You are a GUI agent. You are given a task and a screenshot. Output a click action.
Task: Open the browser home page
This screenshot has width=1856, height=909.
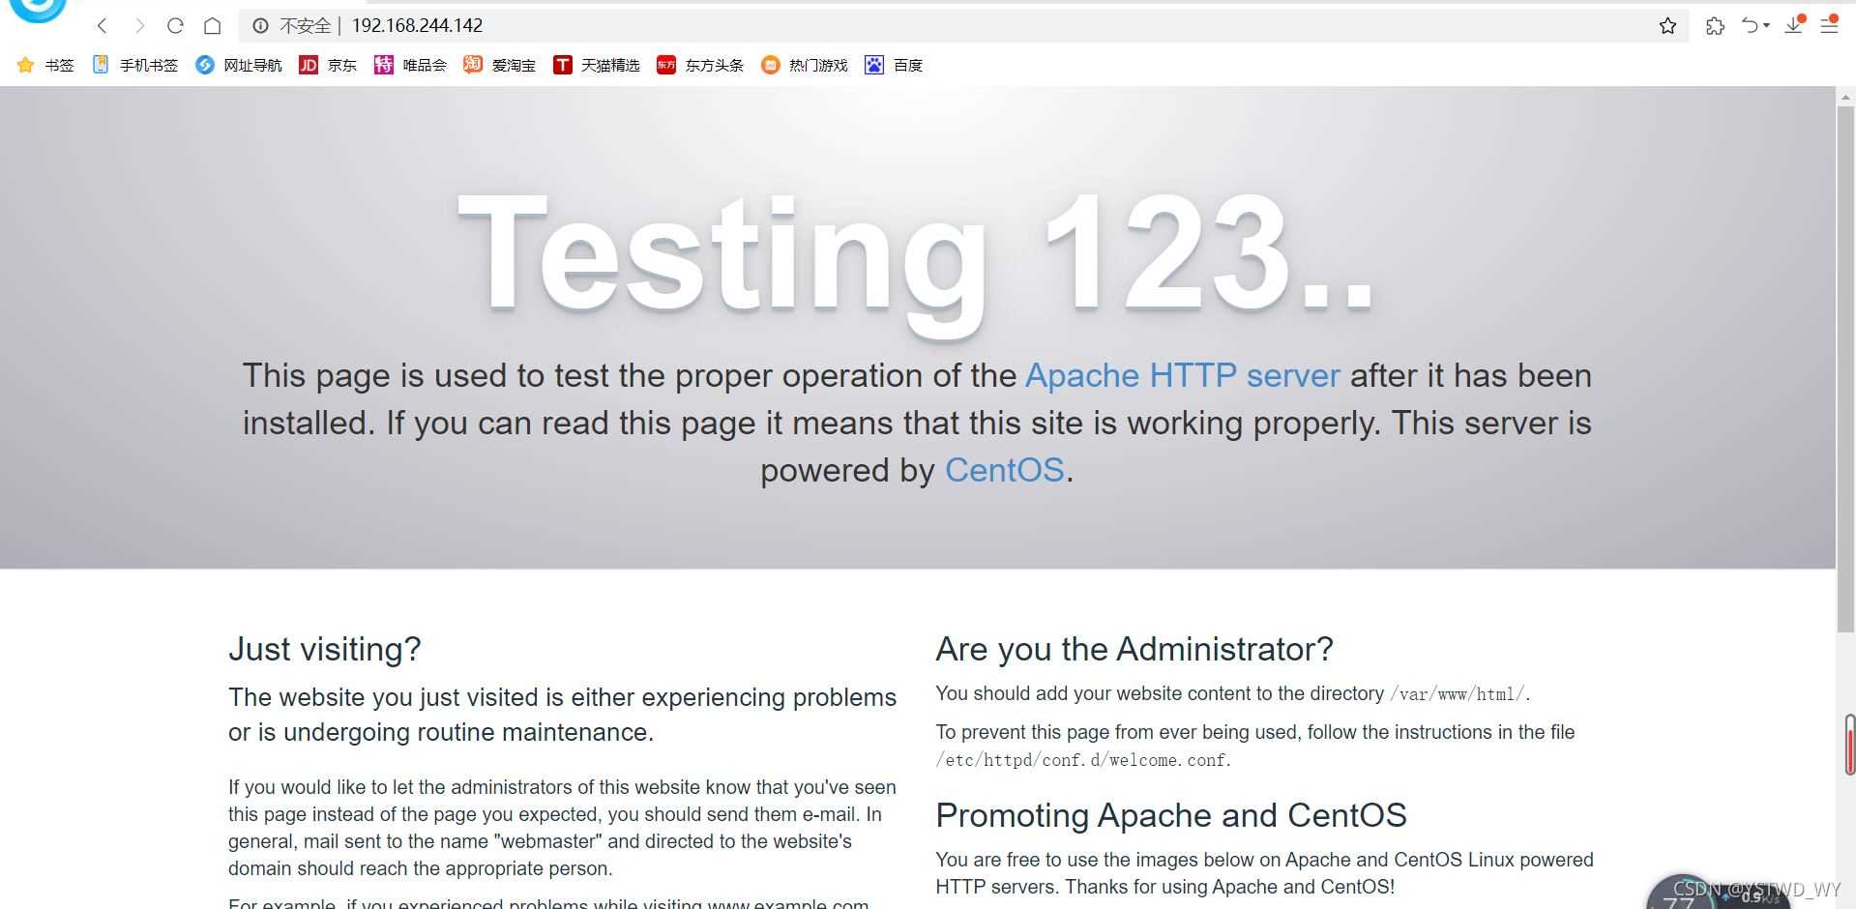[x=213, y=25]
